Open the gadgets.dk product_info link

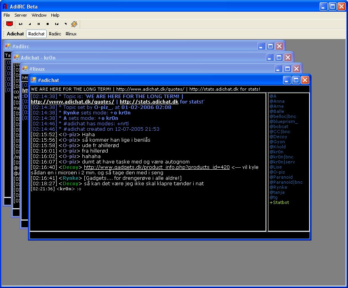(157, 167)
